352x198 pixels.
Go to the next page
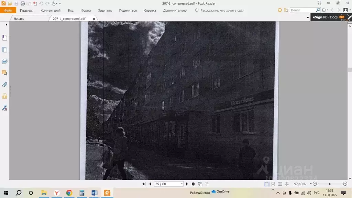click(187, 184)
